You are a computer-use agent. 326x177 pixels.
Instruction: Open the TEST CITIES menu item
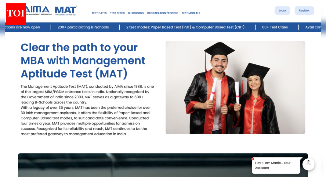click(x=117, y=13)
